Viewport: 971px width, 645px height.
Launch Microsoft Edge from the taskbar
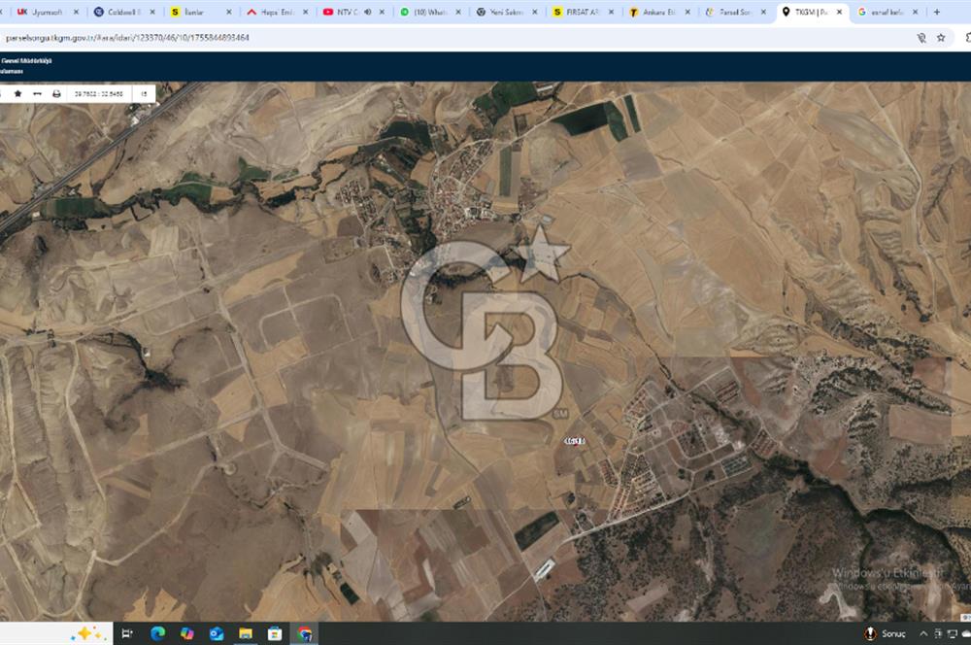(158, 633)
